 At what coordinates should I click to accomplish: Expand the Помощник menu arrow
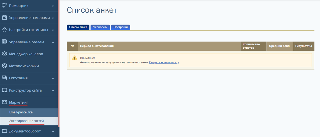(53, 6)
